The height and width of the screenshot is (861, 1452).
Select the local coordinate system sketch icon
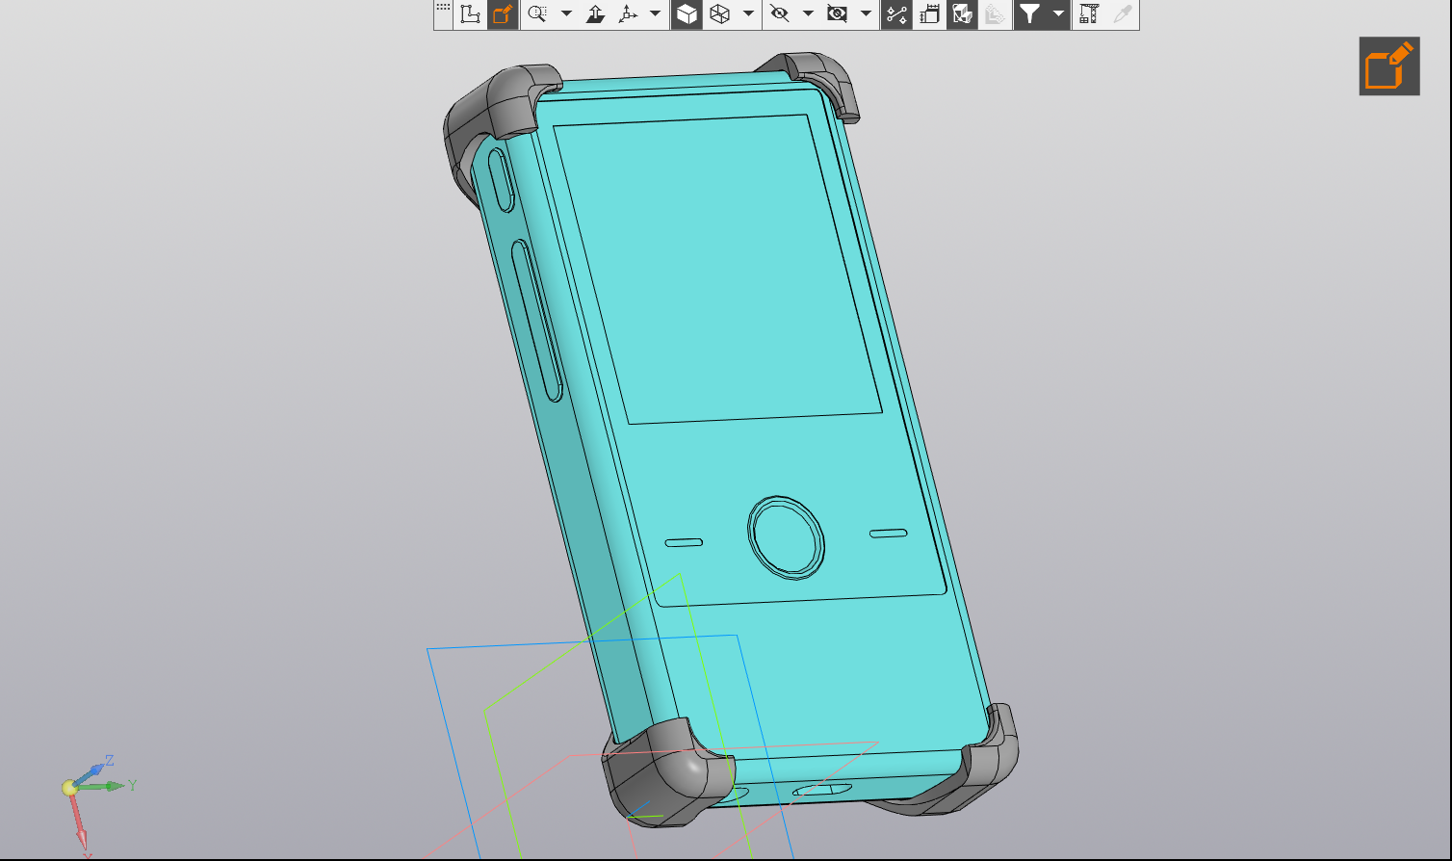point(470,14)
